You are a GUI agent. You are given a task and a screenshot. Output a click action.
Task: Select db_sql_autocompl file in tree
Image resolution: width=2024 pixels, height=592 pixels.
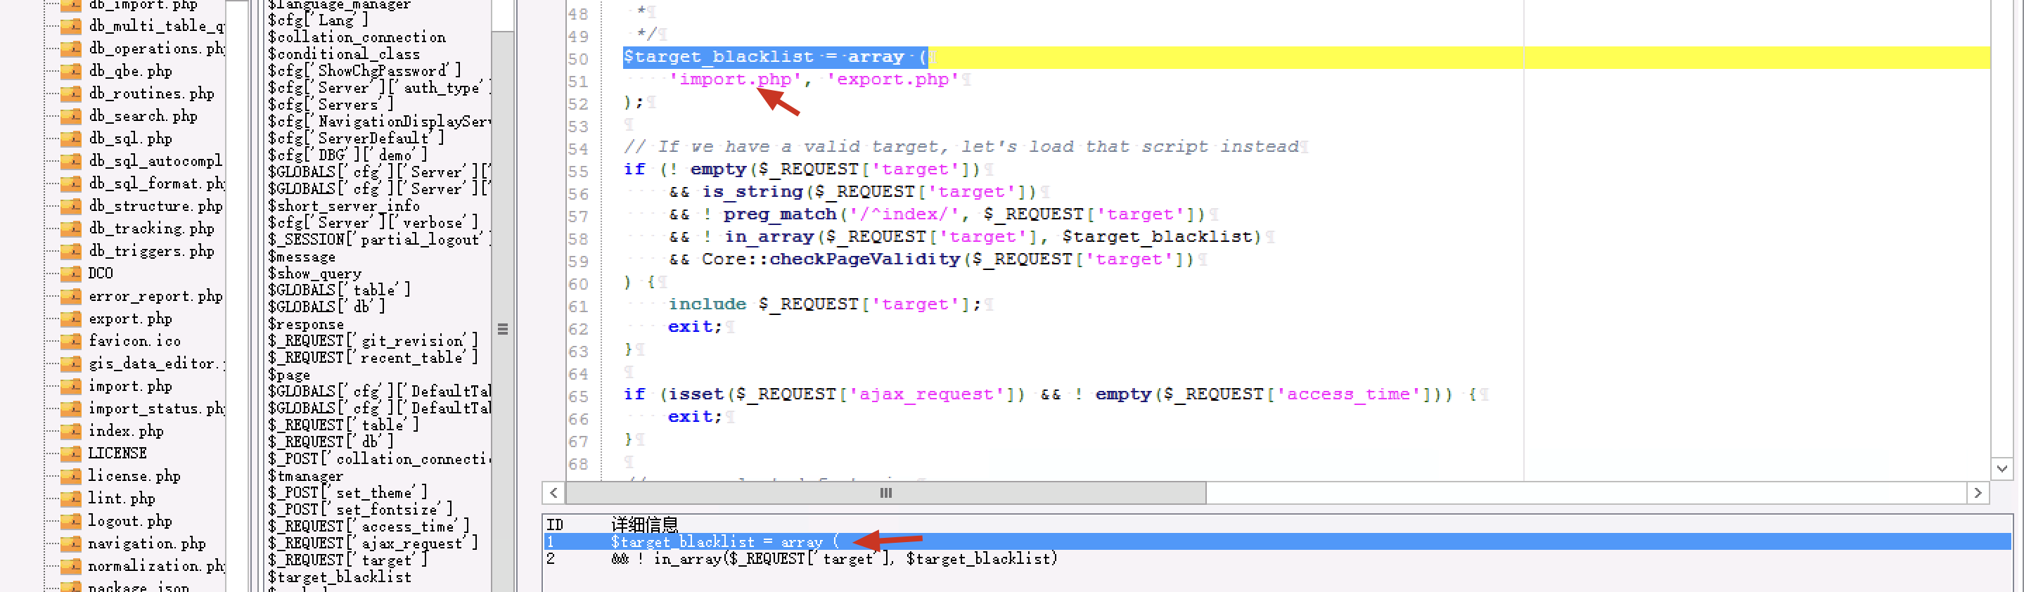tap(155, 161)
